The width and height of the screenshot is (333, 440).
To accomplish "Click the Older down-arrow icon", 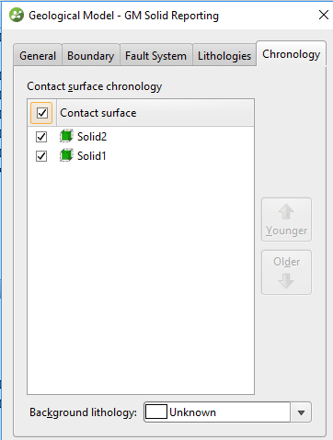I will pyautogui.click(x=286, y=280).
